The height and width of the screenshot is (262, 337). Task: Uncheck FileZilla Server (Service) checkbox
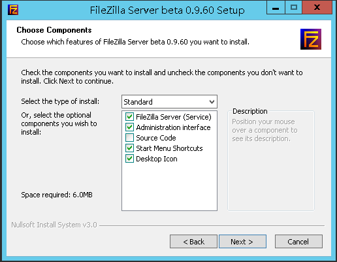pos(129,117)
